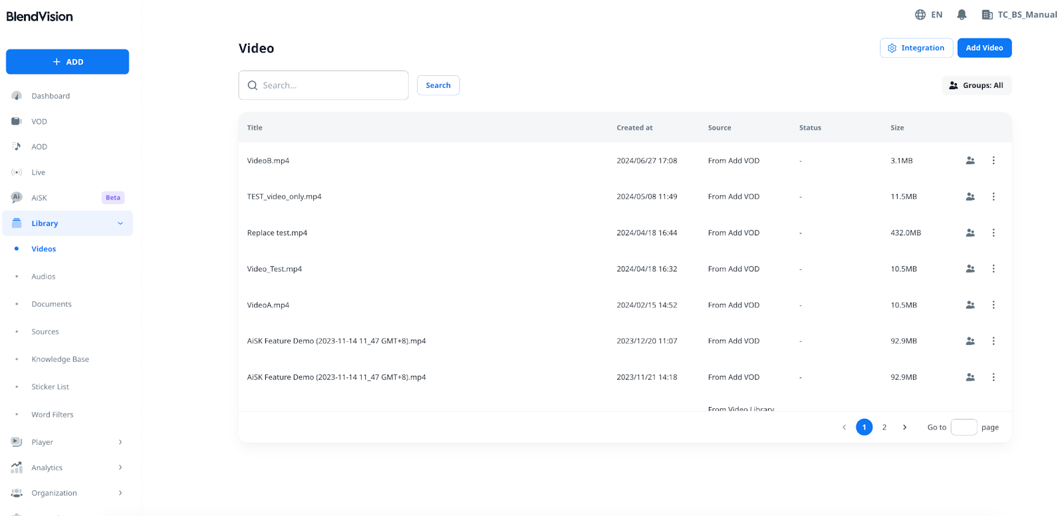The height and width of the screenshot is (516, 1064).
Task: Open the TC_BS_Manual organization icon
Action: point(987,15)
